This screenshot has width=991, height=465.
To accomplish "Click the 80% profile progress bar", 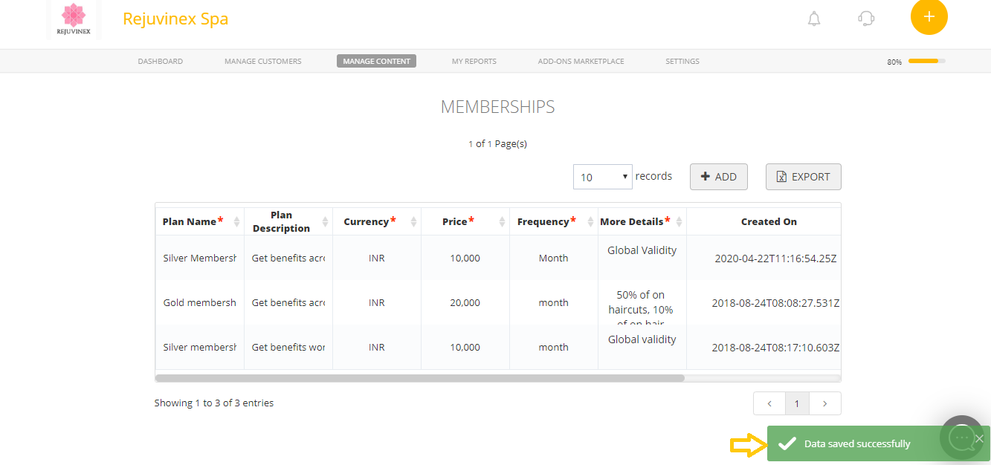I will [x=927, y=61].
